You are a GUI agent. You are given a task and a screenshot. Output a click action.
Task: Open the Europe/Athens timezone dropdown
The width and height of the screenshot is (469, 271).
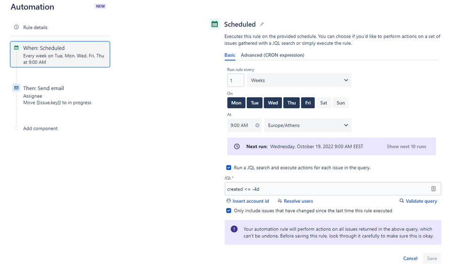point(308,125)
